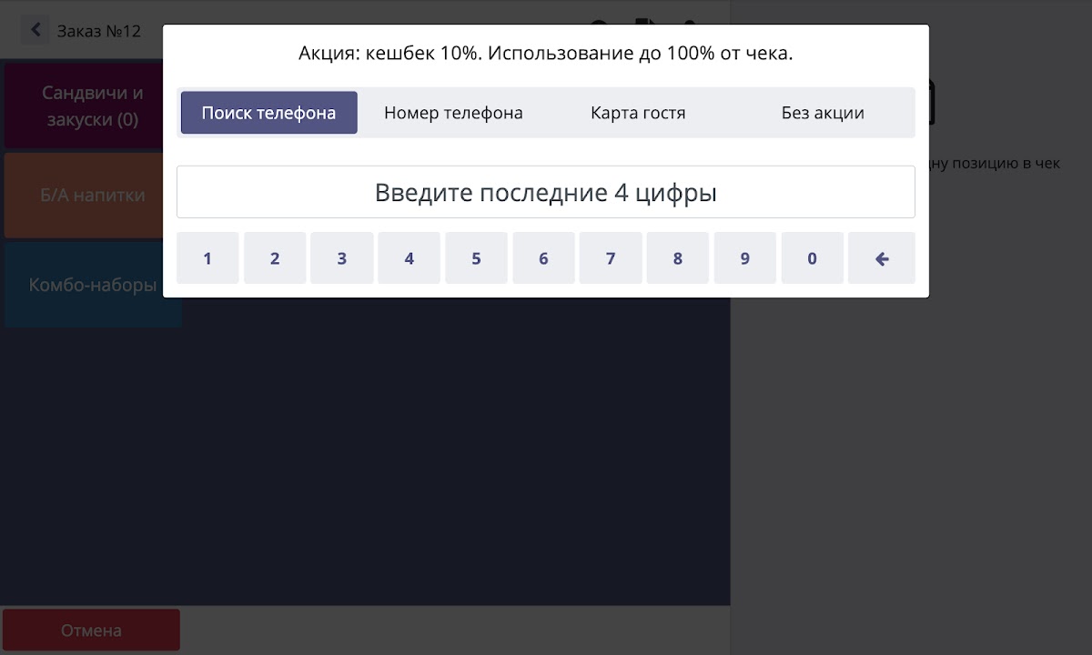Viewport: 1092px width, 655px height.
Task: Tap the number 4 key
Action: [x=409, y=258]
